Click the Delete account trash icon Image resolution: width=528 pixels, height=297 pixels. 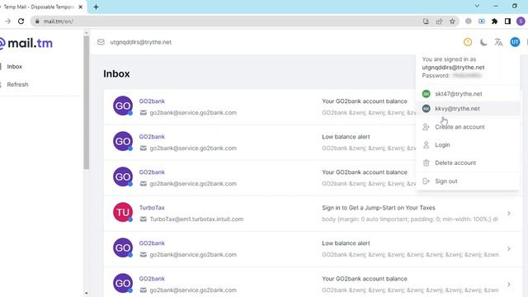426,163
